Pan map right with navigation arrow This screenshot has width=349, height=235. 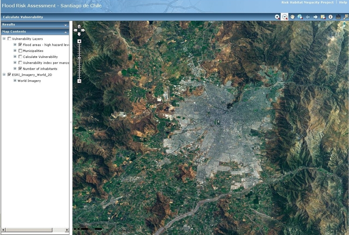point(83,30)
